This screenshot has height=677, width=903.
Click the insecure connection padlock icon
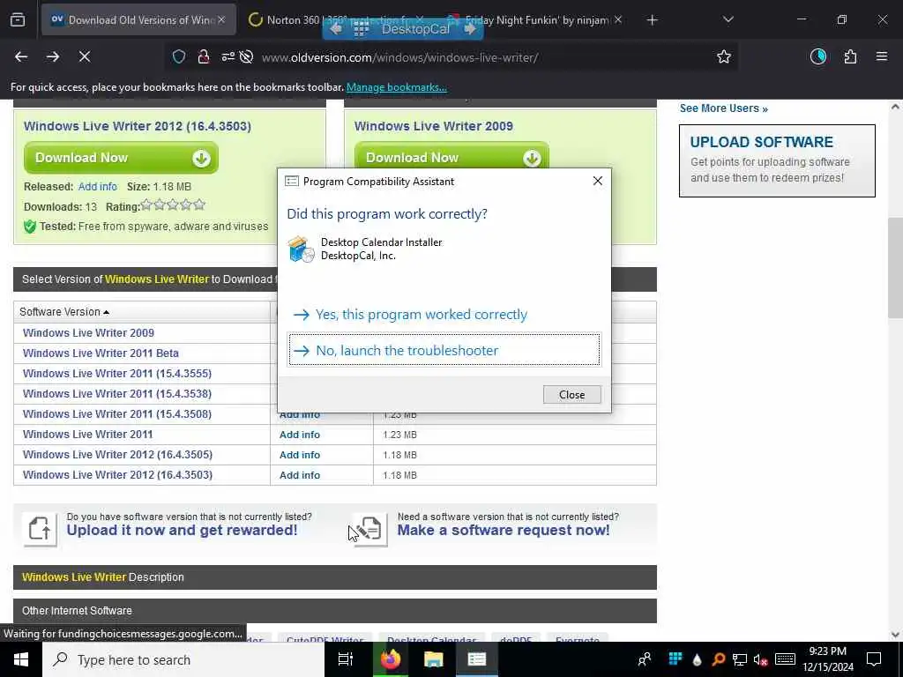tap(204, 56)
